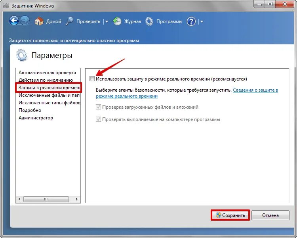Open Программы in the toolbar
The image size is (297, 238).
[169, 21]
